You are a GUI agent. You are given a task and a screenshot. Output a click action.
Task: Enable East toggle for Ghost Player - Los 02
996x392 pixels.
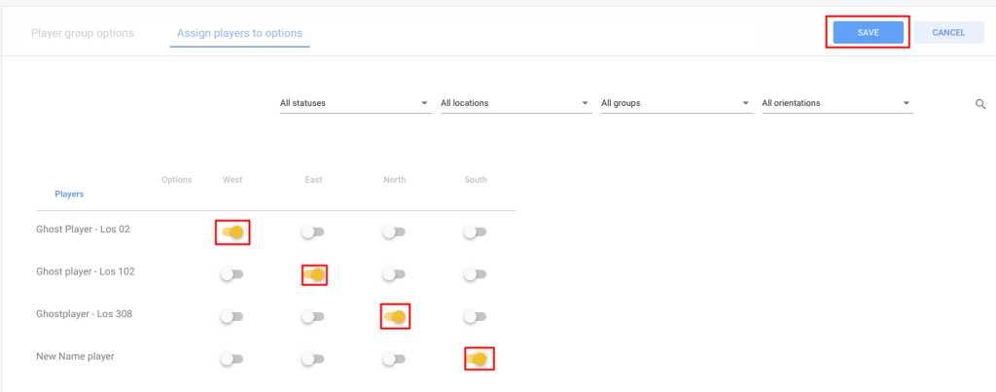click(313, 232)
